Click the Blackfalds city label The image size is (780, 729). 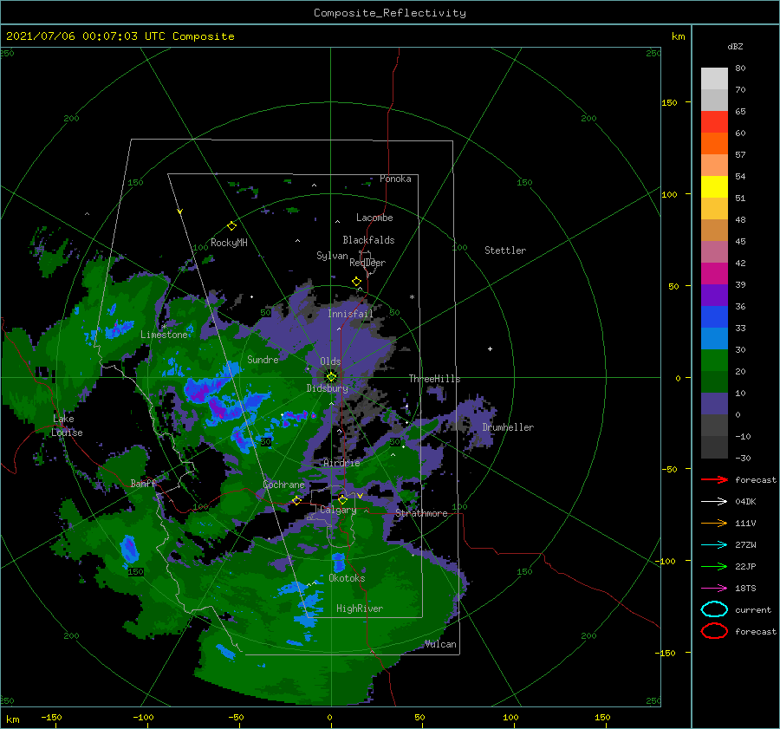(x=368, y=240)
